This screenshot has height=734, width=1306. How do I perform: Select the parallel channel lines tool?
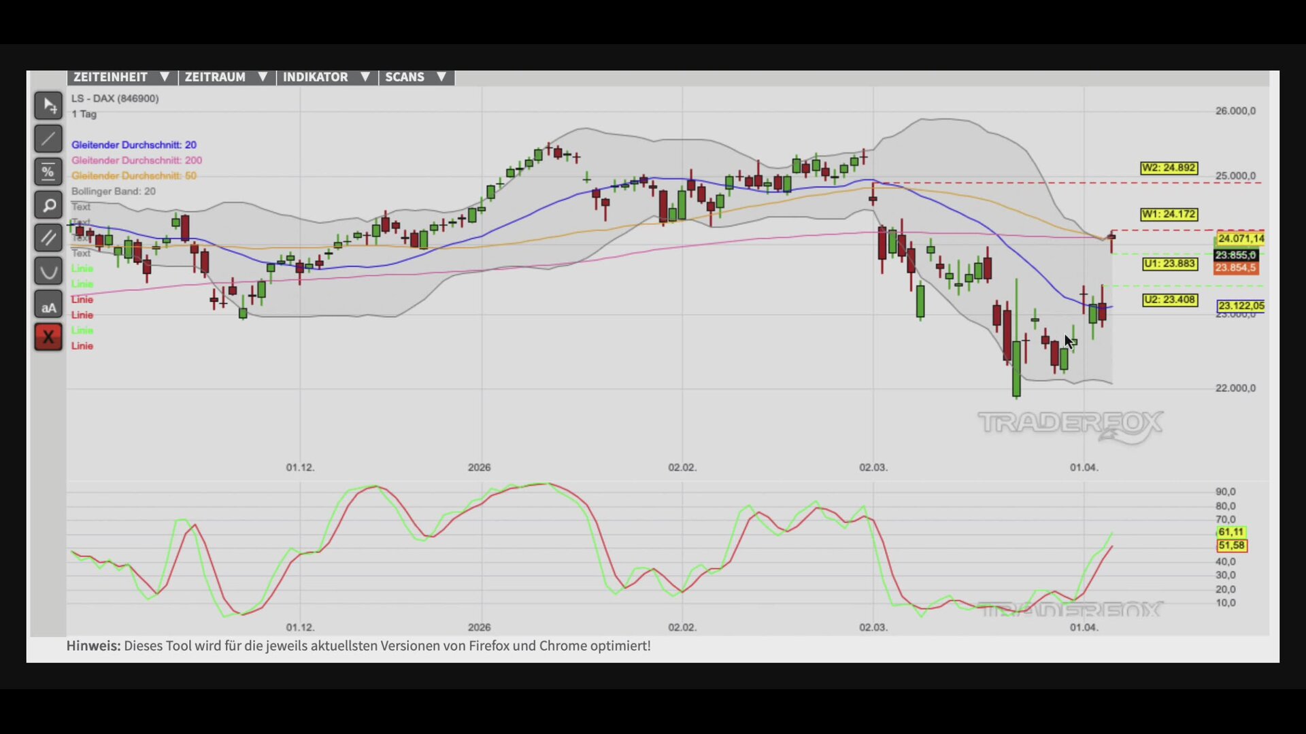click(48, 238)
